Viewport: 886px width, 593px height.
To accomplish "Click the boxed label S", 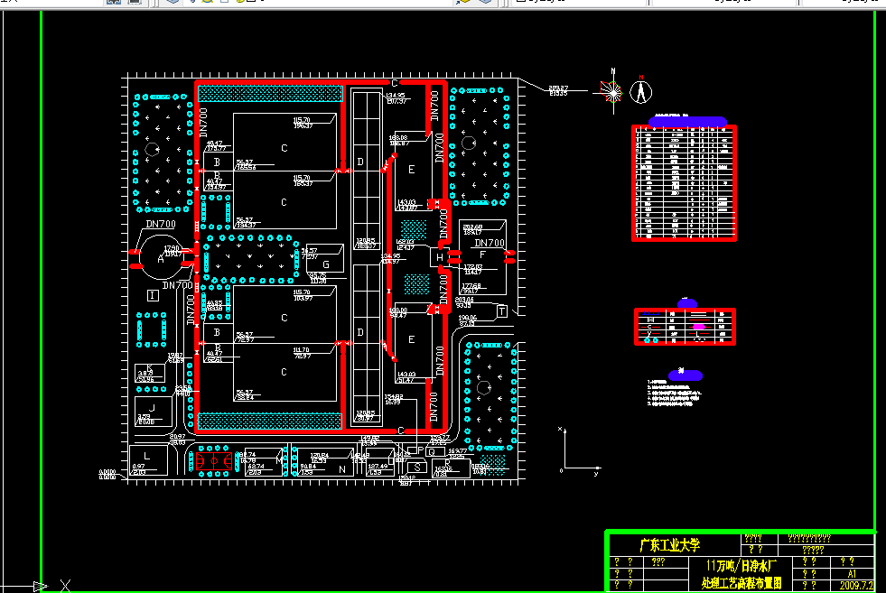I will tap(417, 467).
